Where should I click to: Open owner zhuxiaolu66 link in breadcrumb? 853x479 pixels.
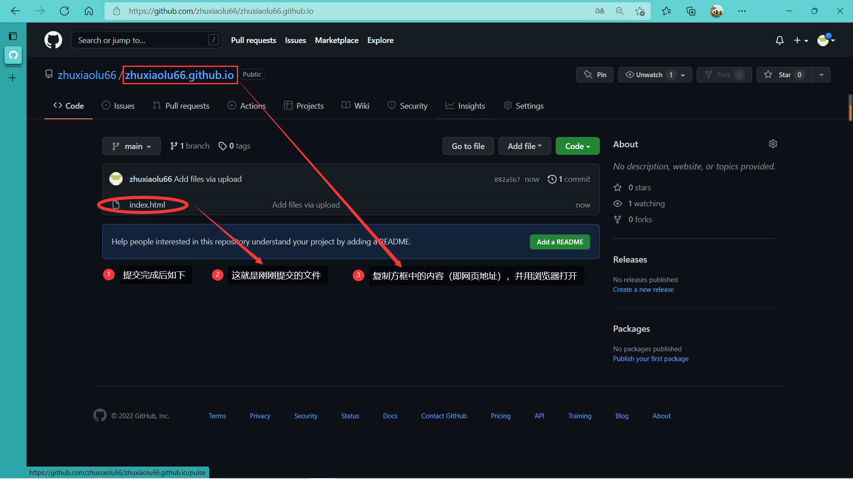pyautogui.click(x=87, y=75)
